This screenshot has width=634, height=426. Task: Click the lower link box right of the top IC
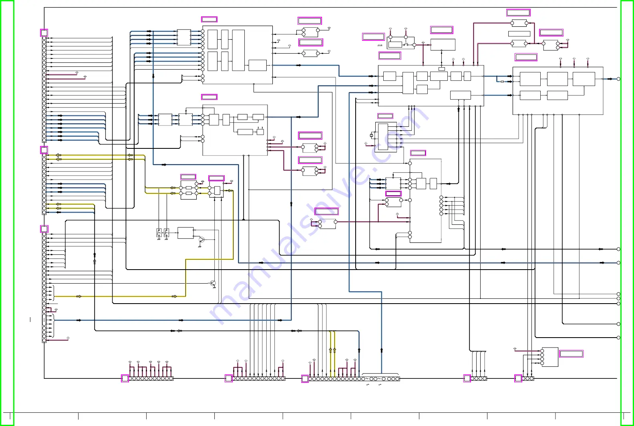(x=311, y=42)
